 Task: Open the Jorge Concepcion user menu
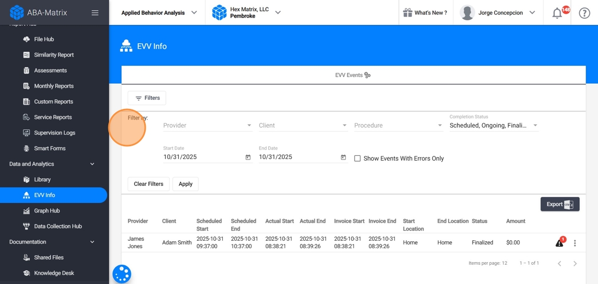coord(498,13)
